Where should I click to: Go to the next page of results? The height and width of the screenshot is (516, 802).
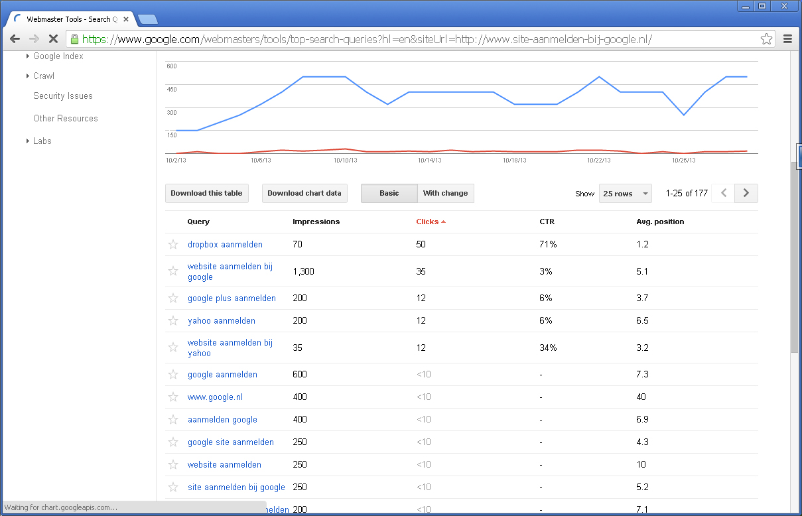point(746,194)
